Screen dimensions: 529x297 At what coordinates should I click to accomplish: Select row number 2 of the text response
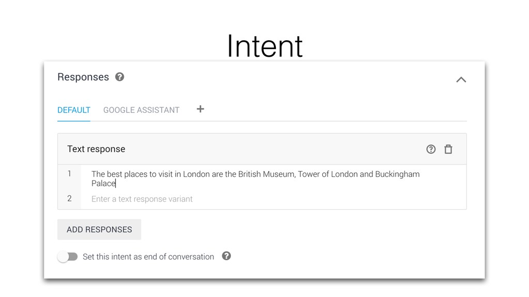[70, 199]
